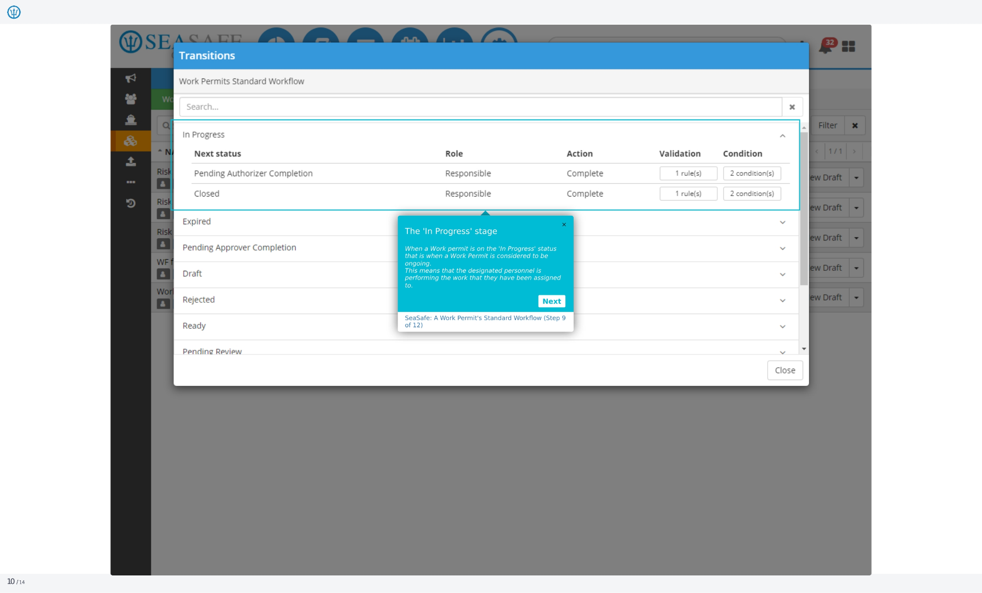Expand the Ready section chevron
The width and height of the screenshot is (982, 593).
tap(782, 327)
